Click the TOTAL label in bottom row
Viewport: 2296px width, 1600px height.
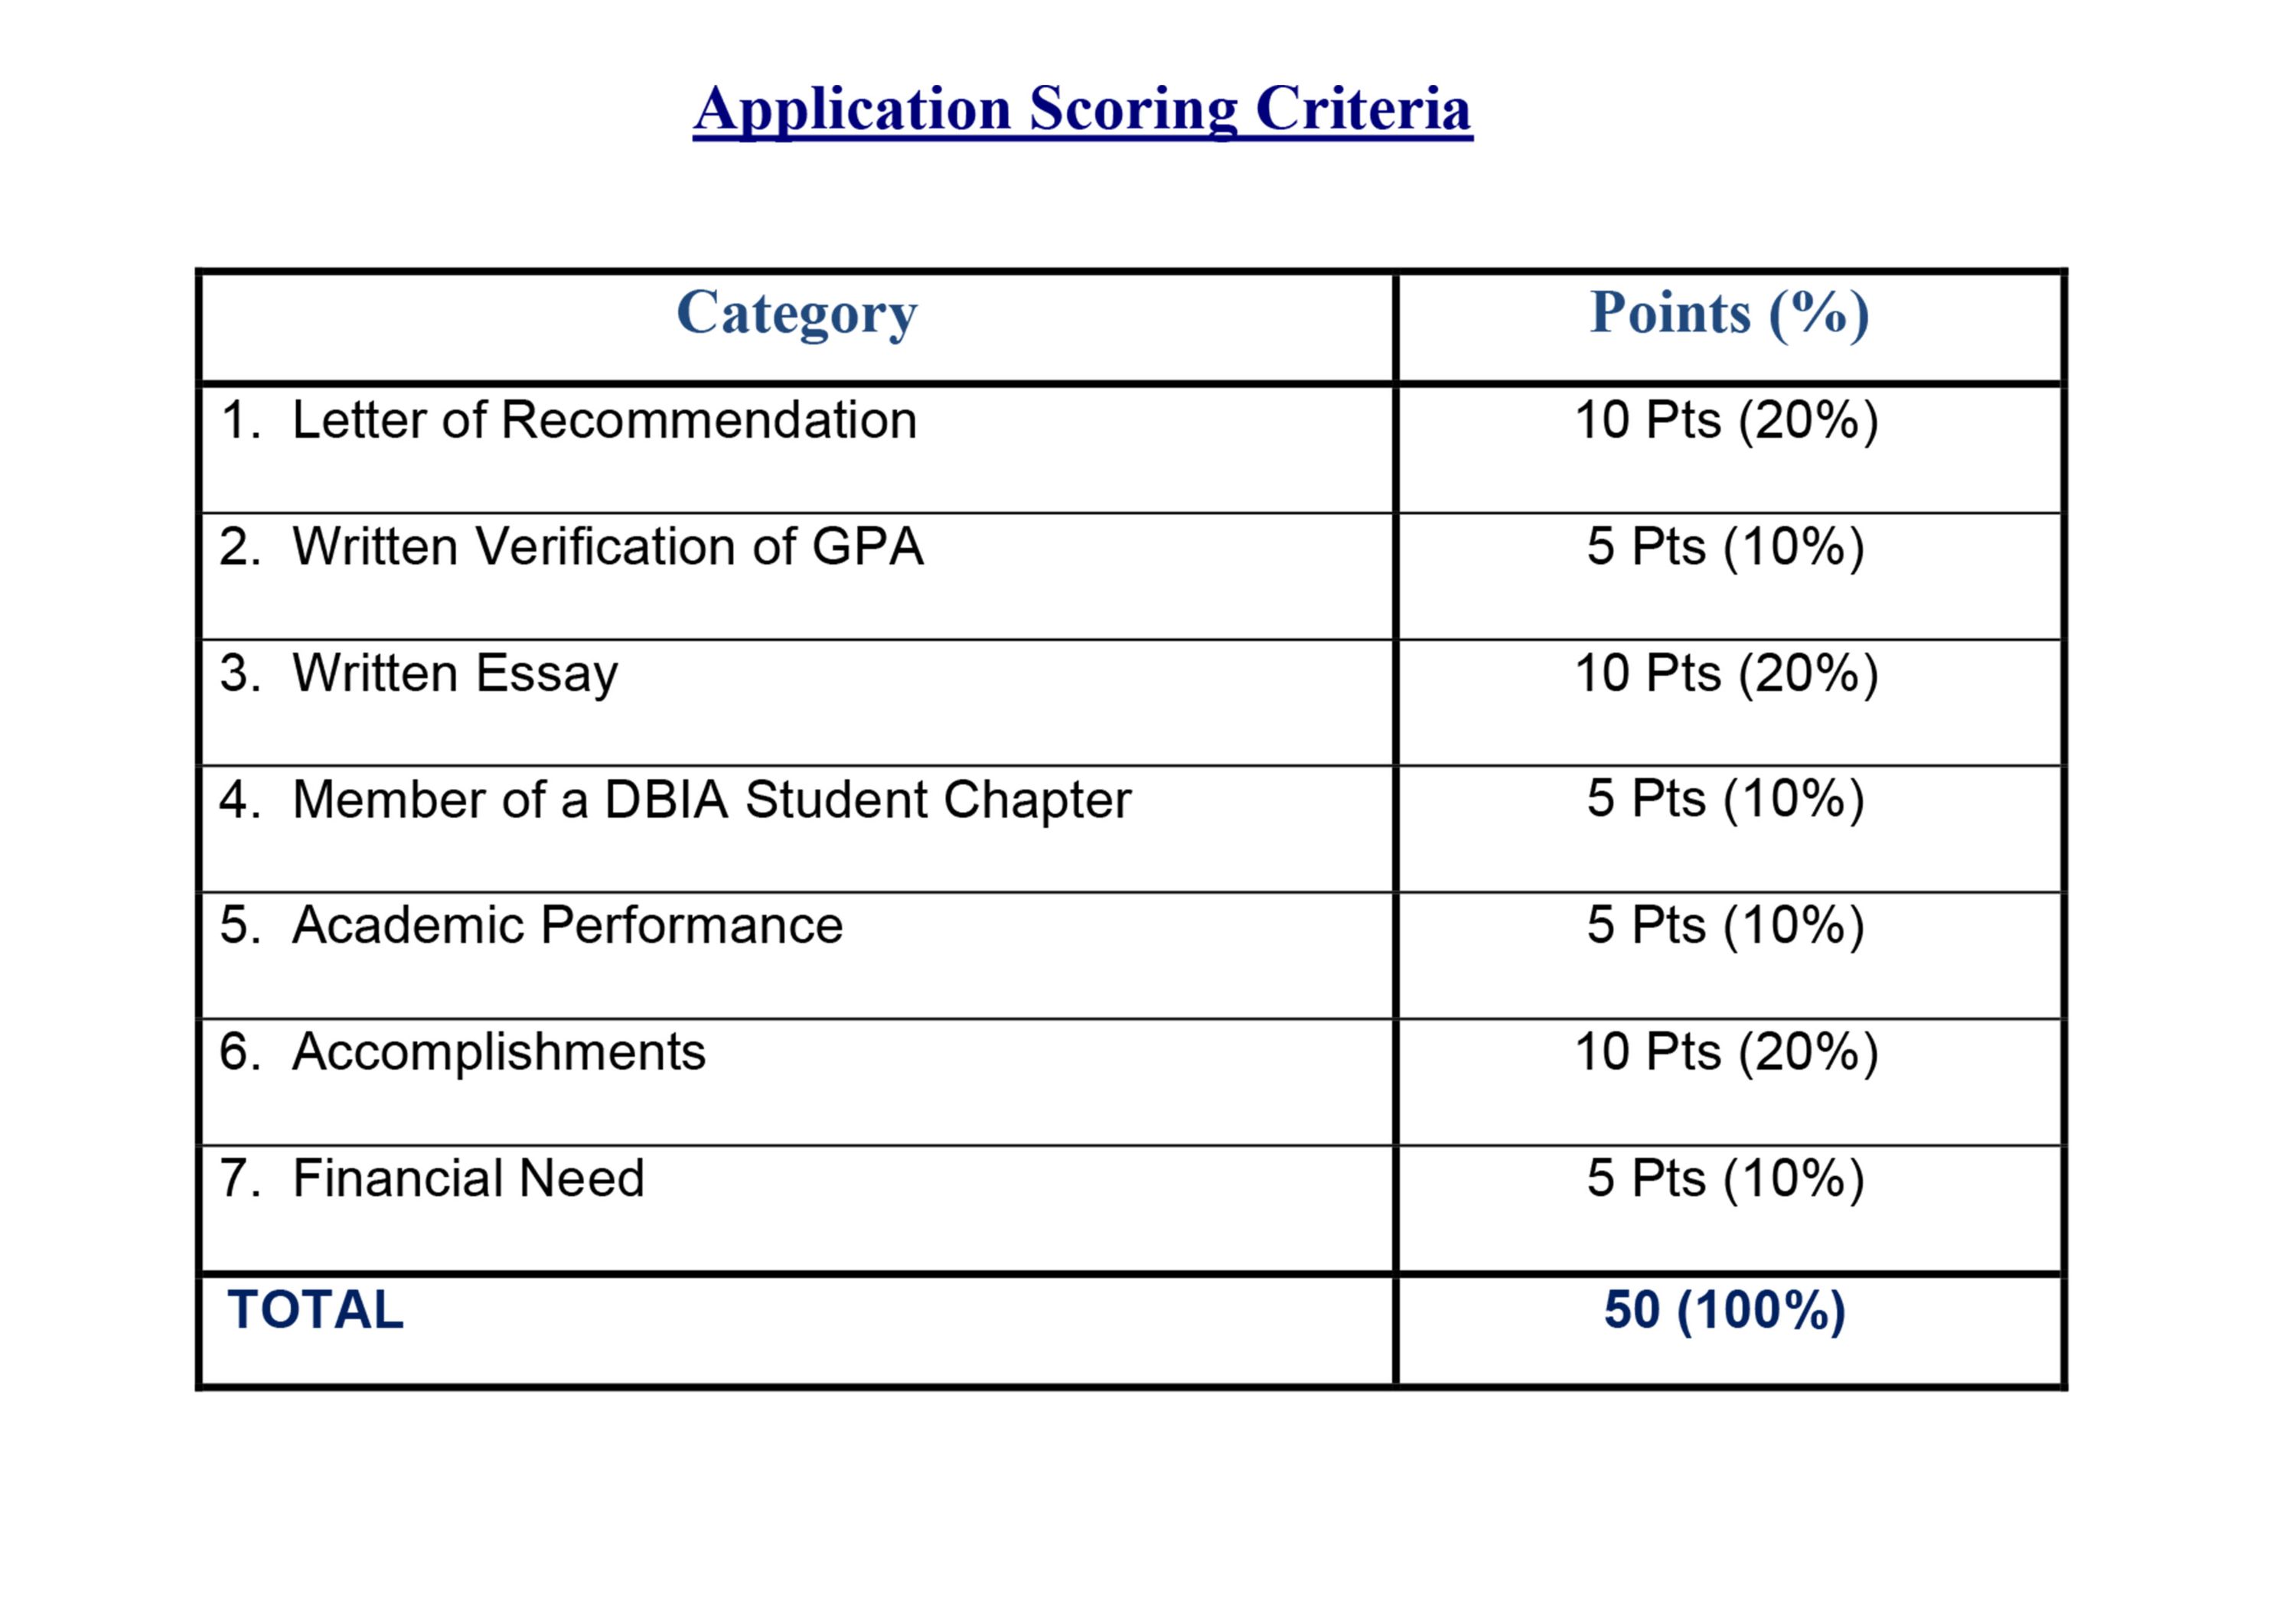[x=316, y=1309]
